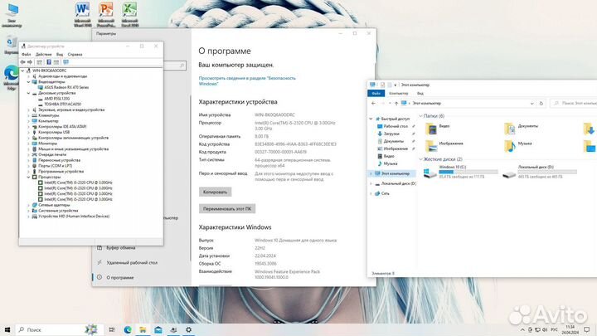Expand Аудиовходы и аудиовыходы node

pyautogui.click(x=28, y=76)
